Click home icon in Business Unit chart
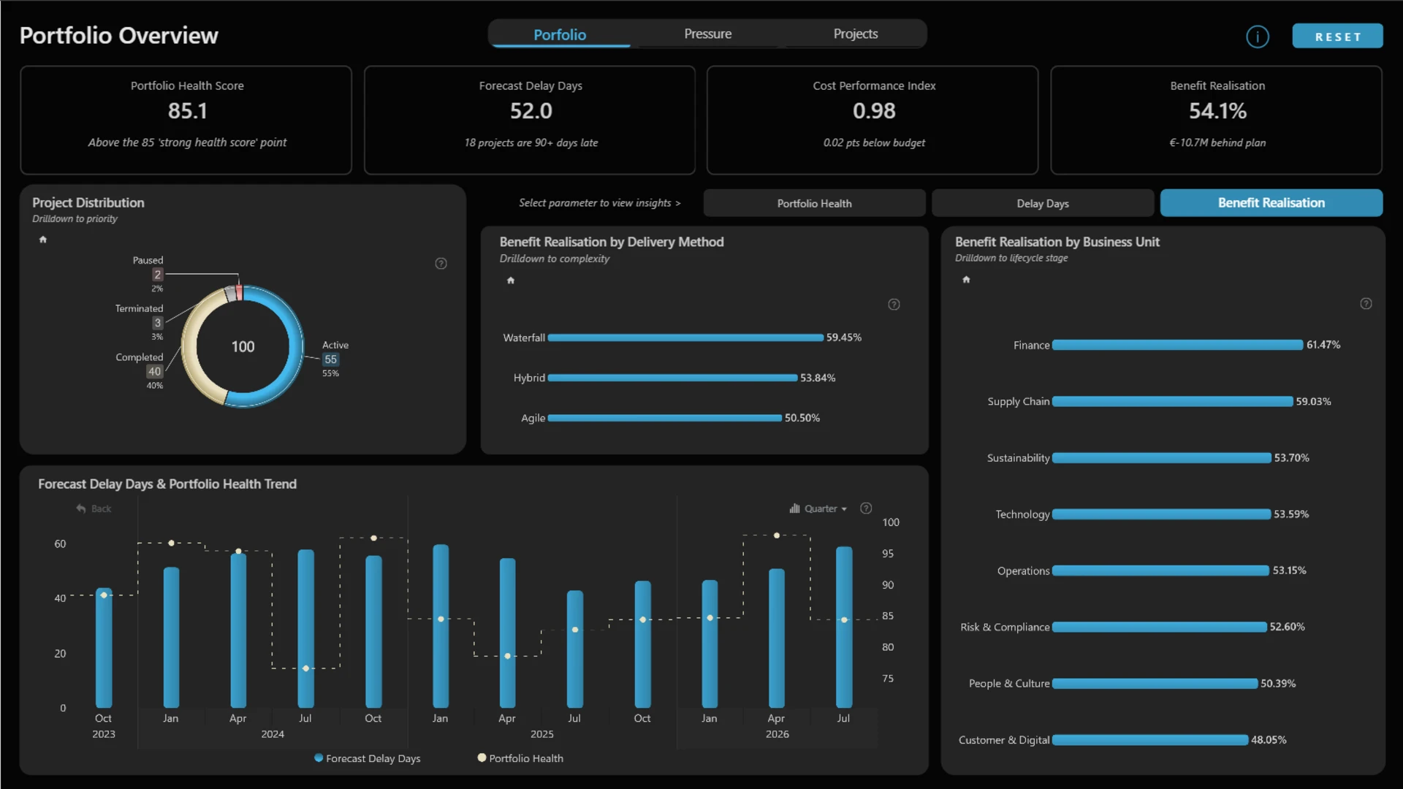 click(966, 280)
